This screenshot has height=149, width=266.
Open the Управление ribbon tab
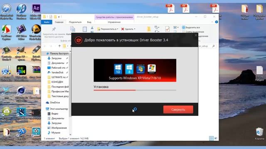[x=114, y=22]
